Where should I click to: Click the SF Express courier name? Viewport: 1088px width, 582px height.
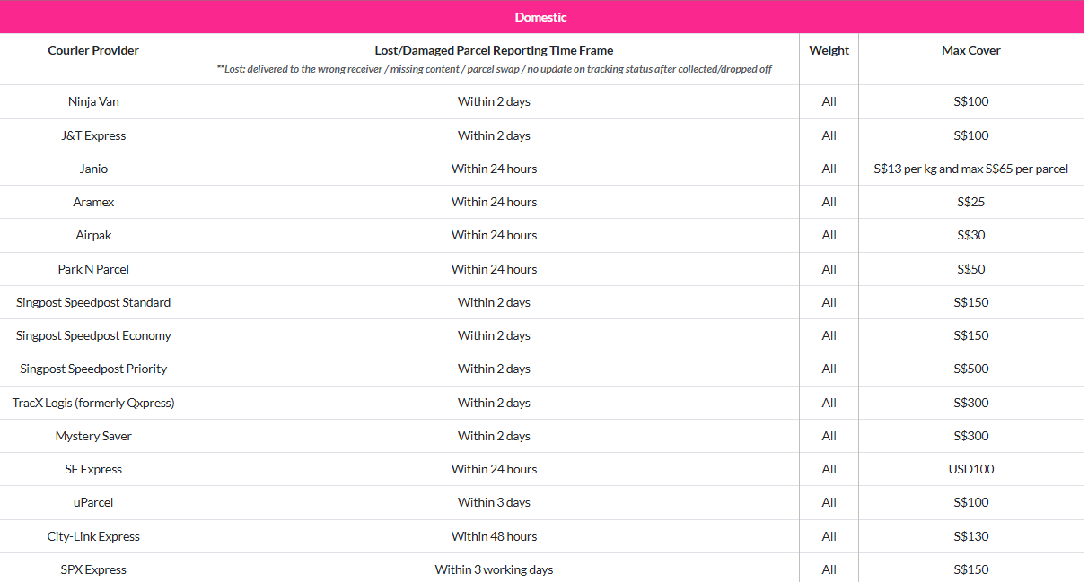pos(93,469)
